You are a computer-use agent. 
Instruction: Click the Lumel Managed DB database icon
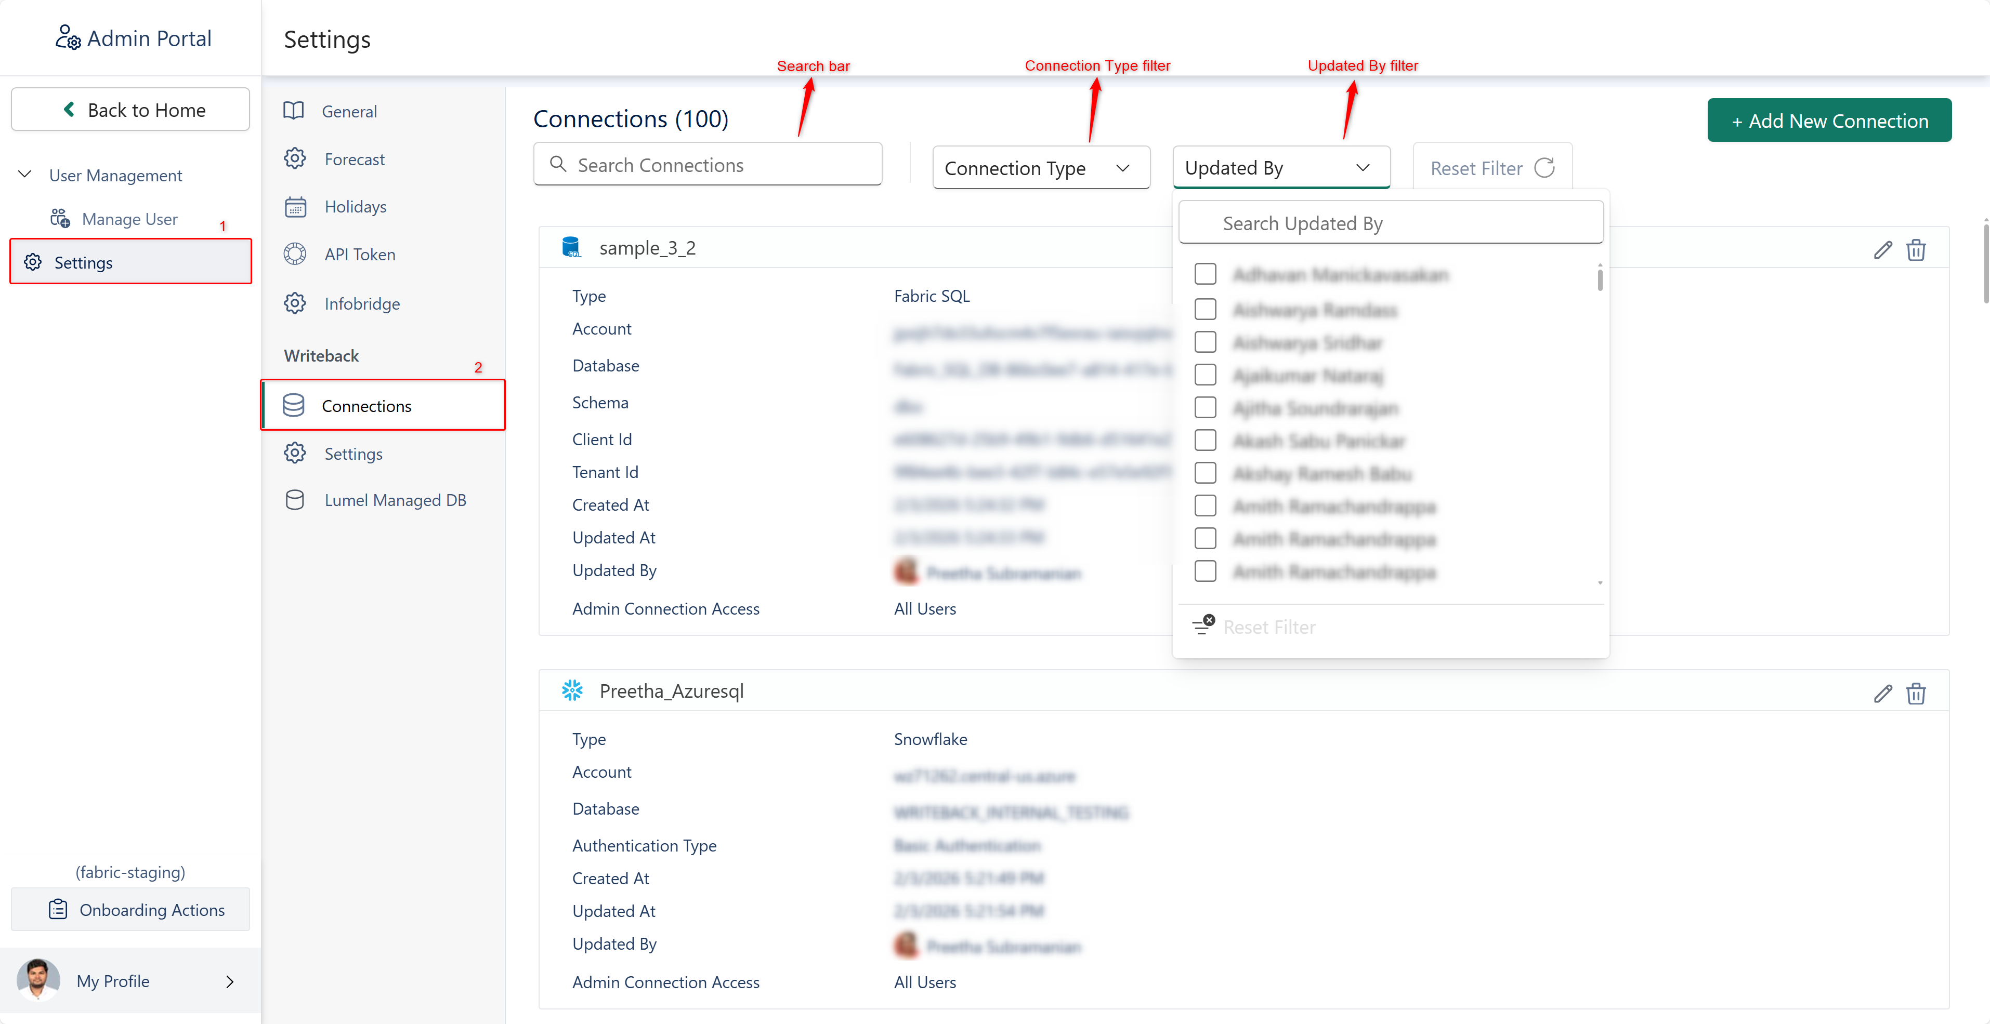tap(294, 500)
